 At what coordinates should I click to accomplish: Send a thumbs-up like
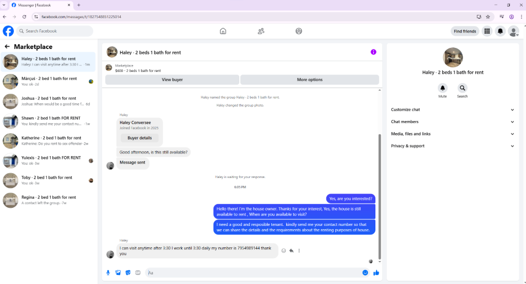(x=376, y=273)
